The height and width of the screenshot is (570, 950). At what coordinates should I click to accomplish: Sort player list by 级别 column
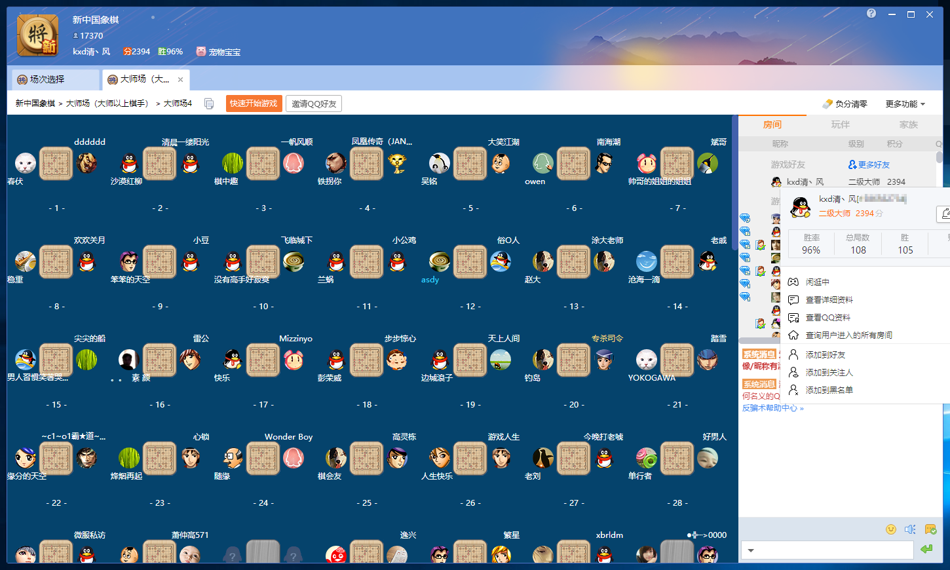856,143
